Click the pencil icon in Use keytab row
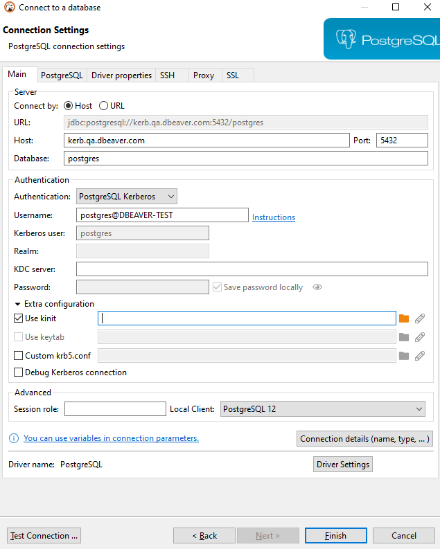Screen dimensions: 440x549 coord(420,337)
